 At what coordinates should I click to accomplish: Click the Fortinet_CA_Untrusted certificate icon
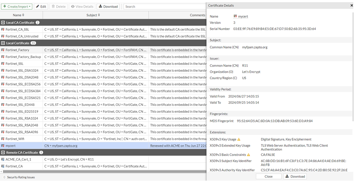pyautogui.click(x=3, y=36)
